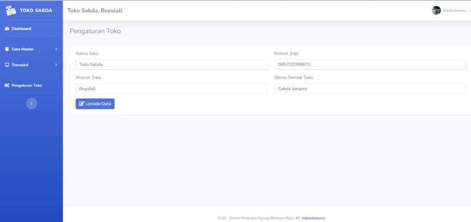Open the Data Master menu

32,49
